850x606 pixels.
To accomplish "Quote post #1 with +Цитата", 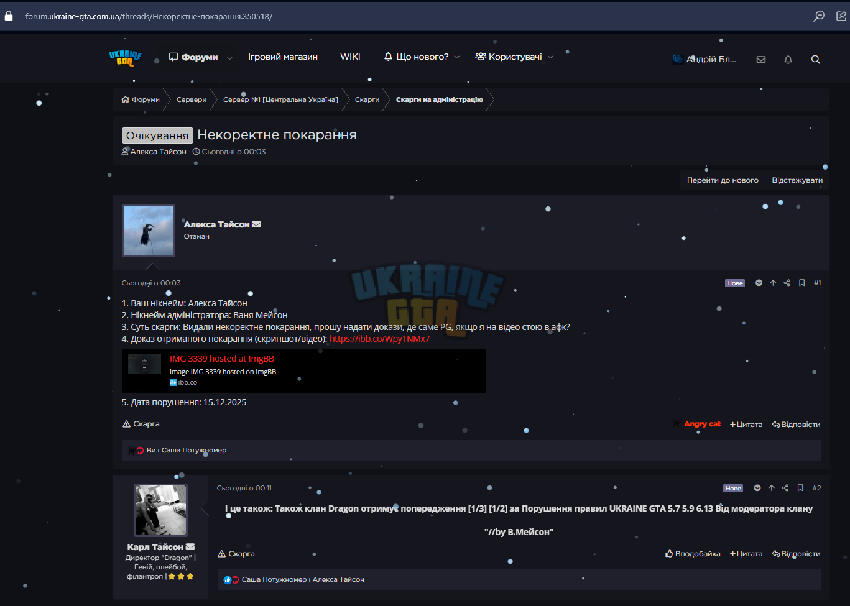I will (x=746, y=425).
